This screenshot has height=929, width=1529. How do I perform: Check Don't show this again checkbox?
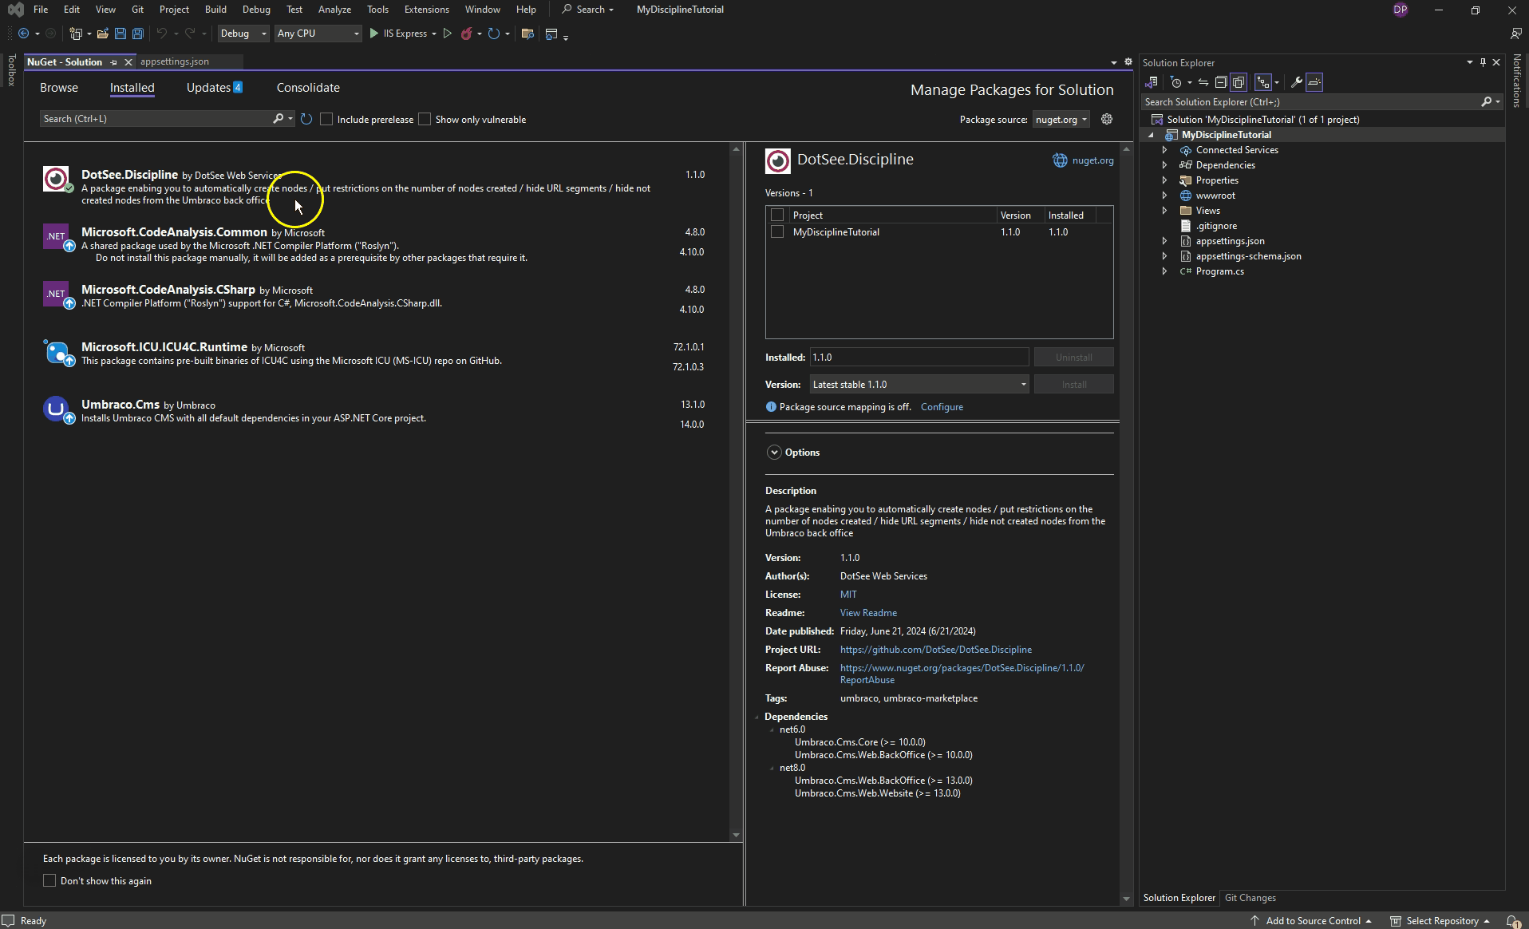49,880
